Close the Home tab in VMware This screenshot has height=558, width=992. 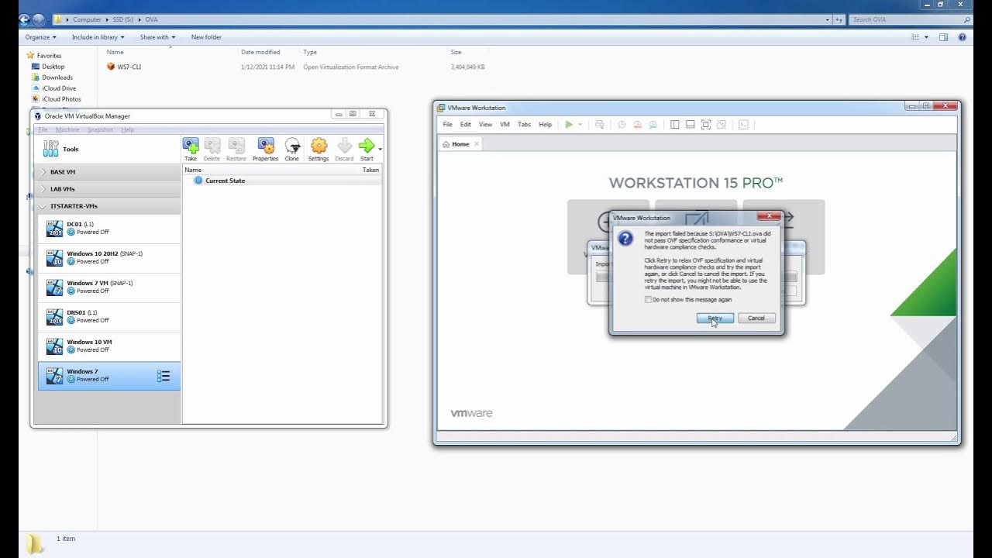coord(476,144)
